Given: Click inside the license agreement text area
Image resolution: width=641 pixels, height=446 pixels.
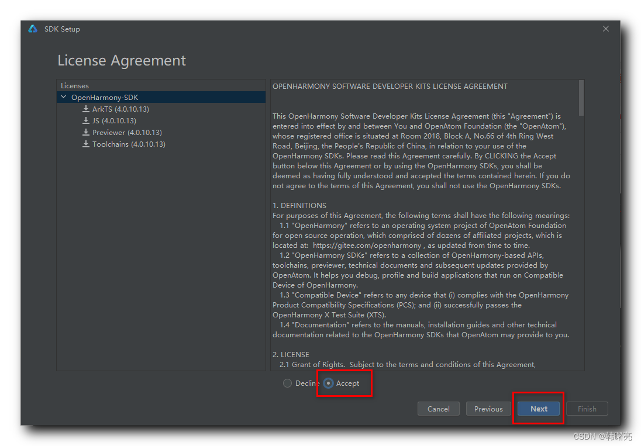Looking at the screenshot, I should pyautogui.click(x=421, y=234).
